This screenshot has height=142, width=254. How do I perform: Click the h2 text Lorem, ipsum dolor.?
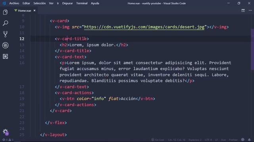point(92,45)
